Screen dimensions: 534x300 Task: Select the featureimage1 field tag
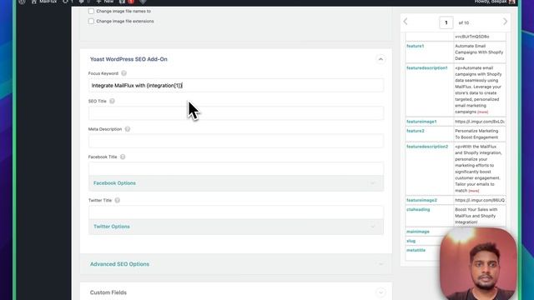[x=421, y=122]
